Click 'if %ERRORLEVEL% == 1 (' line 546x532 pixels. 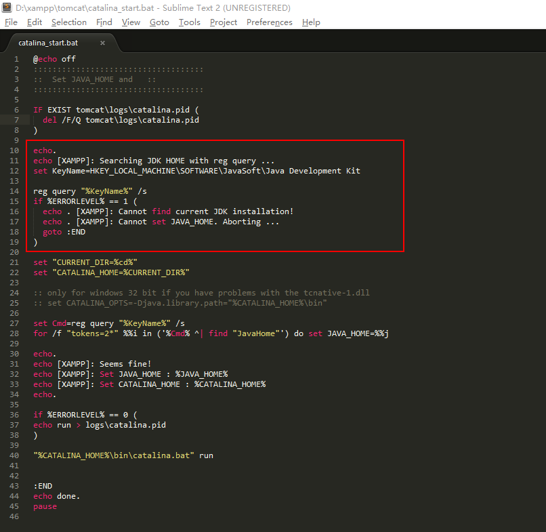click(85, 201)
